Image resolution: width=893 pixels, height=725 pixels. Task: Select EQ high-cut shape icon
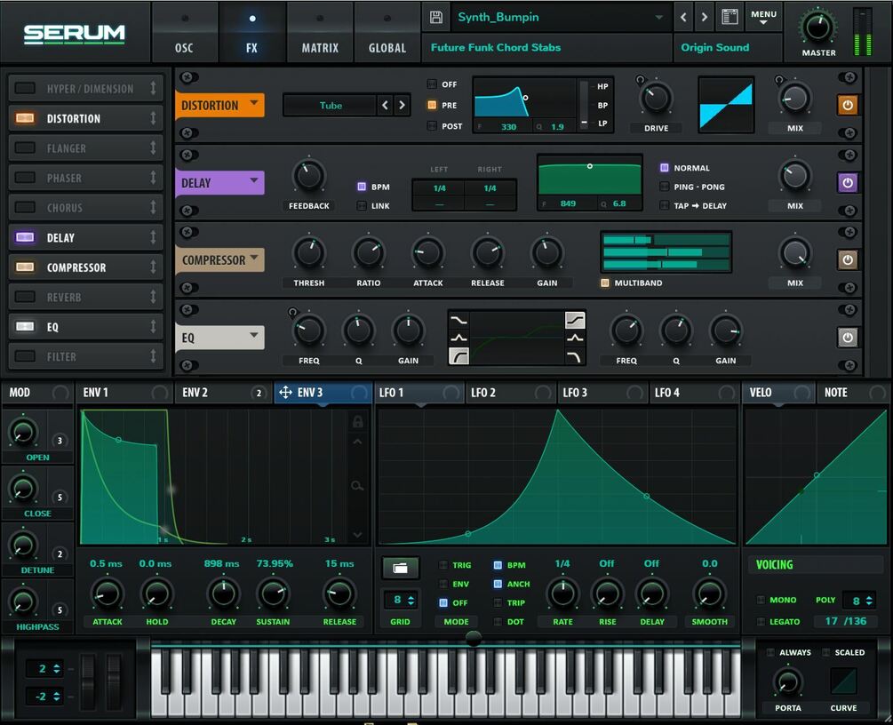point(575,356)
